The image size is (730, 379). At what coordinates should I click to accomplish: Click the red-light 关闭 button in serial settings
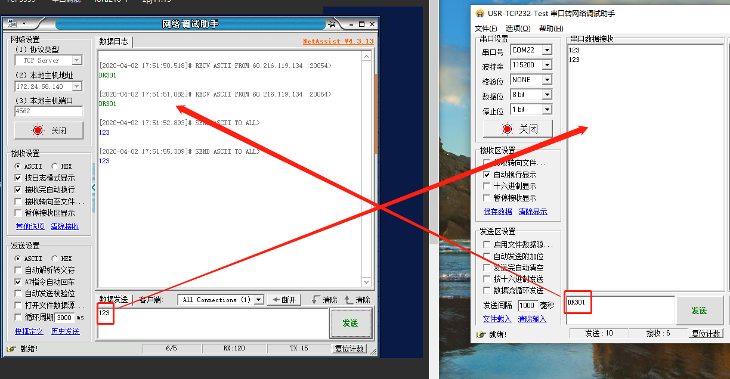(518, 129)
